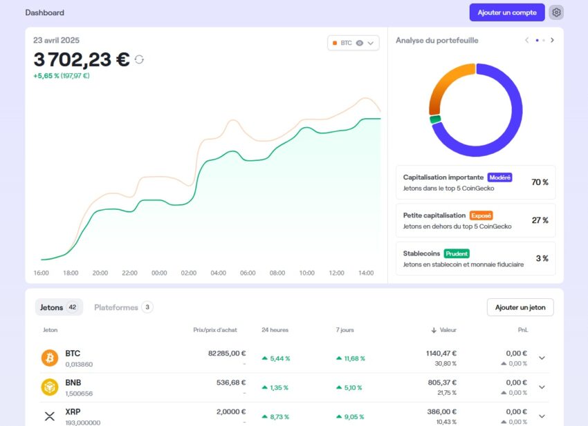Viewport: 588px width, 426px height.
Task: Click the Analyse du portefeuille heading
Action: click(x=437, y=40)
